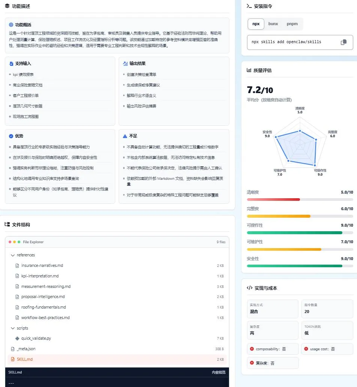Click the File Explorer title
Image resolution: width=357 pixels, height=387 pixels.
click(33, 242)
